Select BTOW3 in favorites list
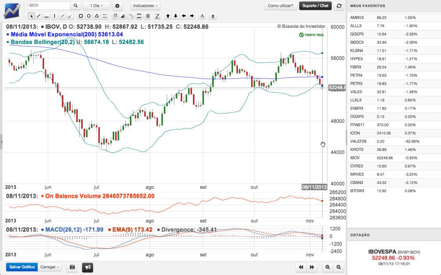The image size is (441, 275). (394, 191)
